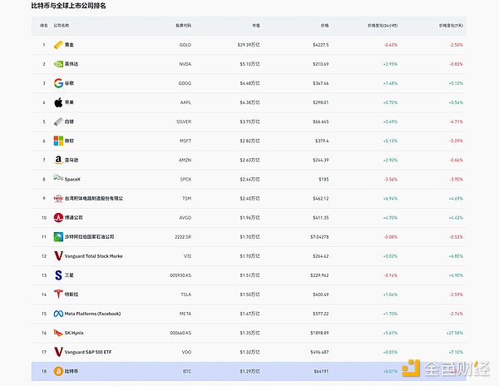Viewport: 499px width, 386px height.
Task: Open the Vanguard Total Stock Marke name
Action: coord(93,256)
